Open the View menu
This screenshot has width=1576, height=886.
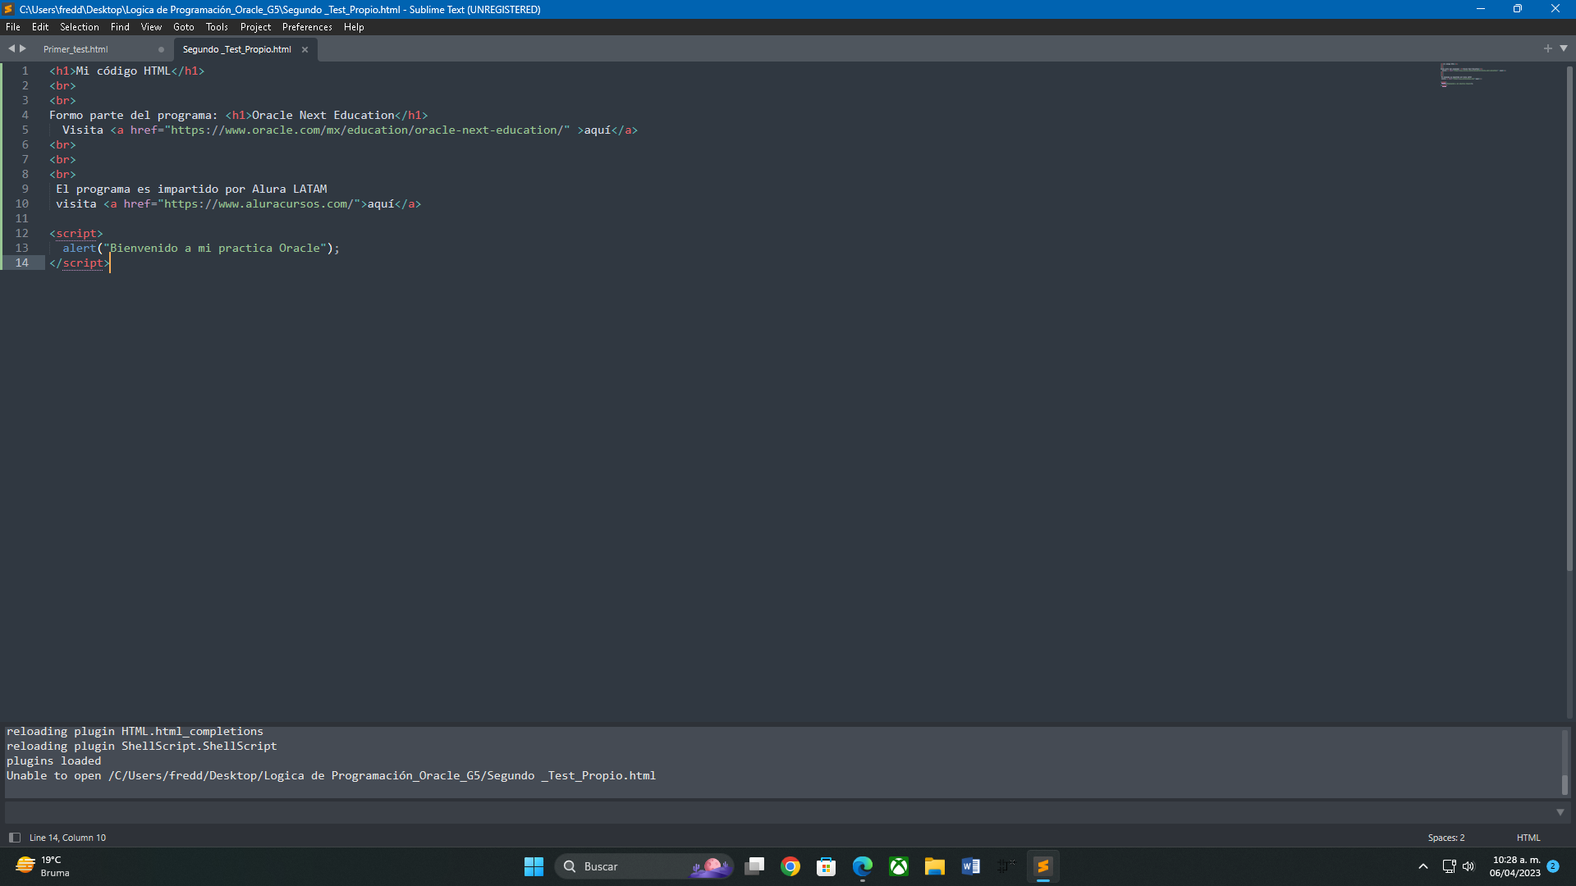point(151,27)
